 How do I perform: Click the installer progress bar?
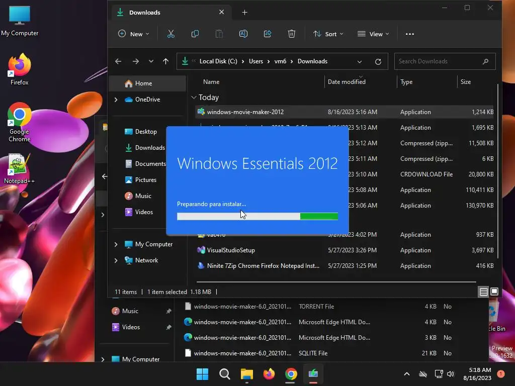pos(257,216)
